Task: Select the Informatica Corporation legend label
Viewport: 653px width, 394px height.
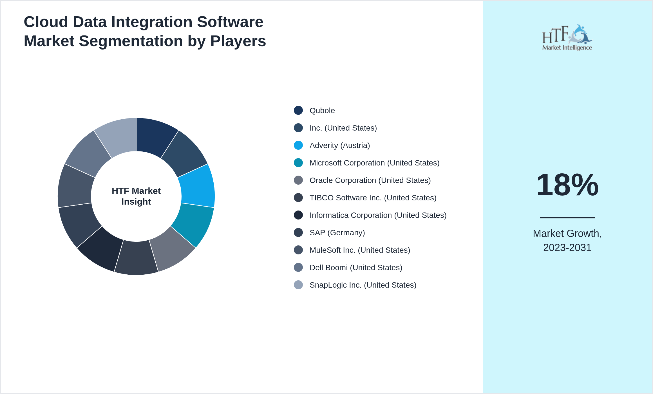Action: pyautogui.click(x=378, y=215)
